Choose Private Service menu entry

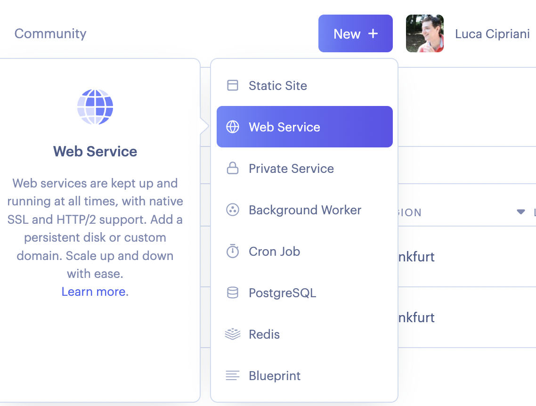pos(291,169)
